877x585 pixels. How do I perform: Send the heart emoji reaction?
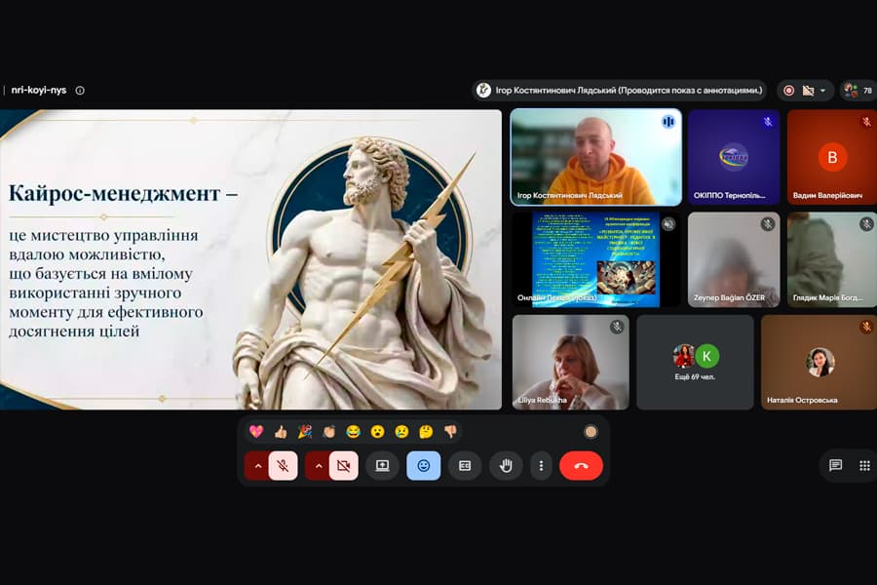click(x=256, y=432)
